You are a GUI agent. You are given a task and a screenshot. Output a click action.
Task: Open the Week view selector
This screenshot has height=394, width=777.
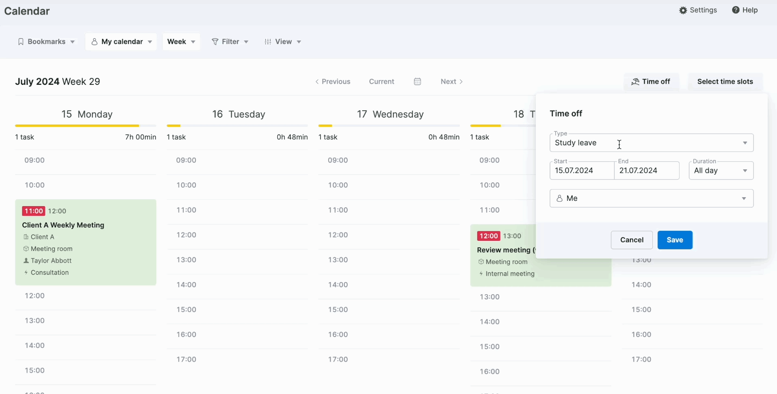[x=181, y=42]
